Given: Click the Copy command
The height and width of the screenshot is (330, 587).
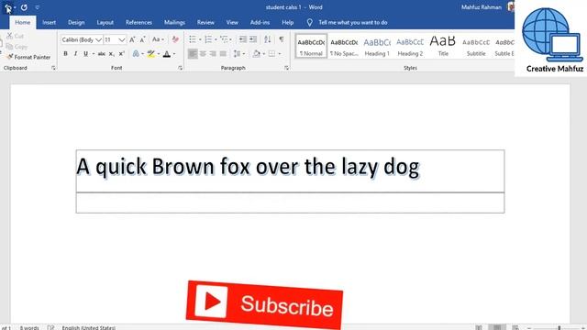Looking at the screenshot, I should click(17, 47).
